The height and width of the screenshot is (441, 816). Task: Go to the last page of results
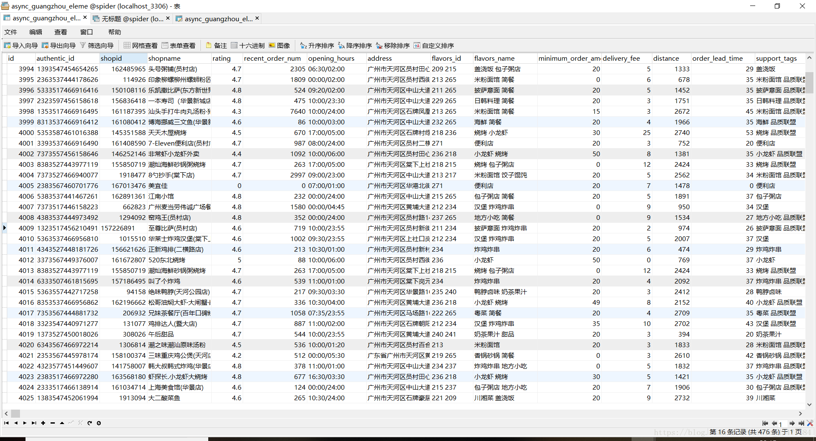pyautogui.click(x=801, y=423)
